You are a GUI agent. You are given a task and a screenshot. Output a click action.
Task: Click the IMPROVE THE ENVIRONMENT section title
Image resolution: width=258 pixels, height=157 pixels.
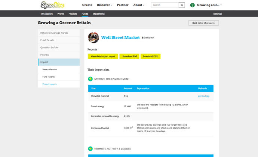tap(111, 79)
